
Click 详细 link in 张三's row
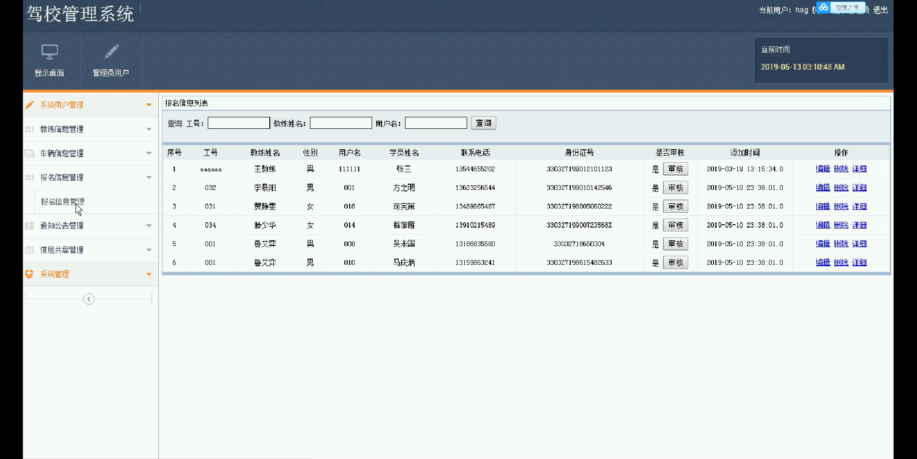(x=859, y=169)
